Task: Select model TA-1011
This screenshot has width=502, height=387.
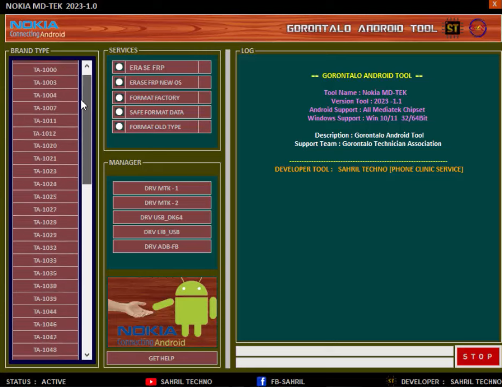Action: [45, 120]
